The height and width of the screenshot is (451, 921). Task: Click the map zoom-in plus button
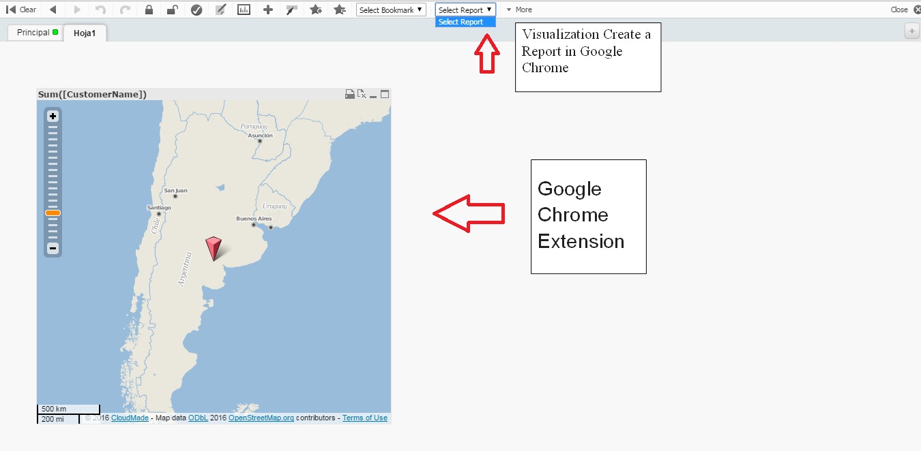pos(53,116)
